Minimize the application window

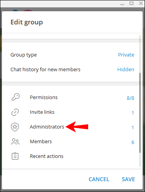[x=122, y=3]
